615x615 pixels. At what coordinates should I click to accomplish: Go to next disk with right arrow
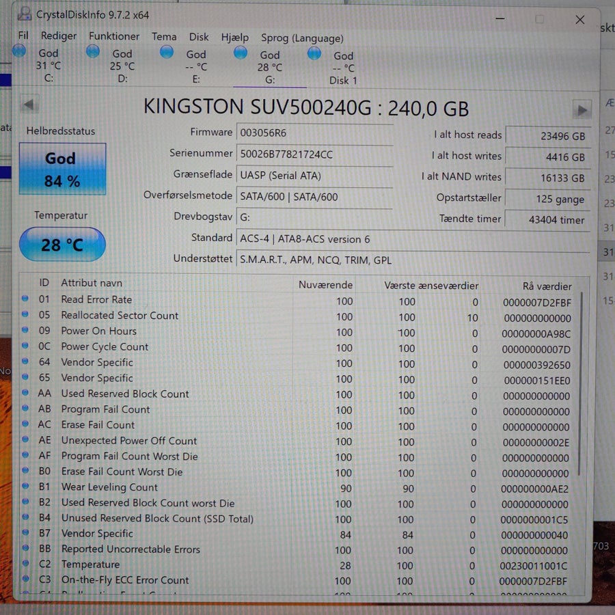[582, 110]
